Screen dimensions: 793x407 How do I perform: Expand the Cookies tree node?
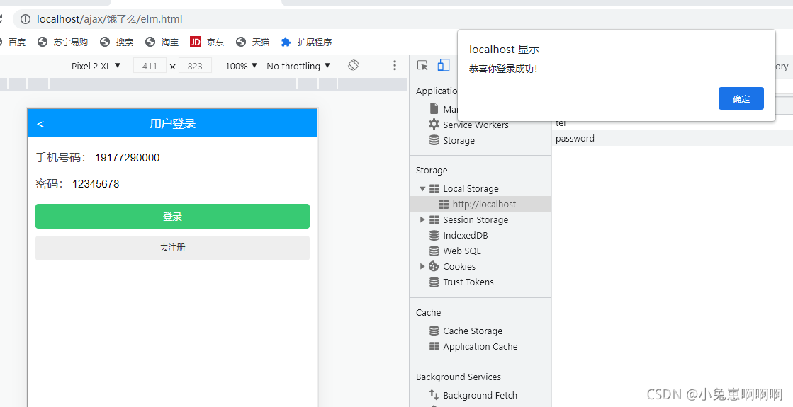point(422,266)
